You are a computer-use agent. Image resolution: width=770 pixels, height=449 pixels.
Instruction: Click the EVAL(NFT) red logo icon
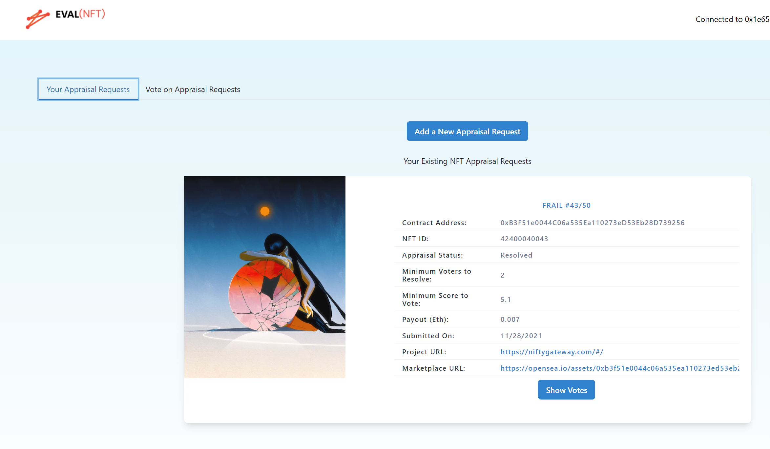tap(37, 19)
